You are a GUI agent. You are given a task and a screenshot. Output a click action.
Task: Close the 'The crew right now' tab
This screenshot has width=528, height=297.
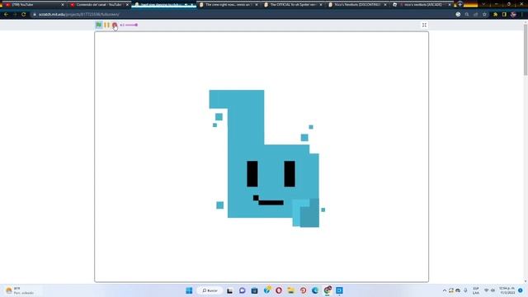pos(257,5)
